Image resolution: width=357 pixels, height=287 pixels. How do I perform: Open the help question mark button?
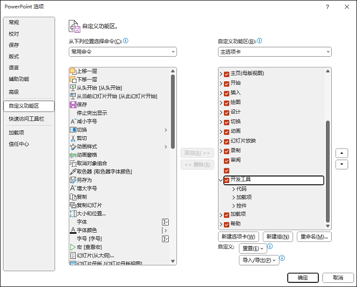328,7
